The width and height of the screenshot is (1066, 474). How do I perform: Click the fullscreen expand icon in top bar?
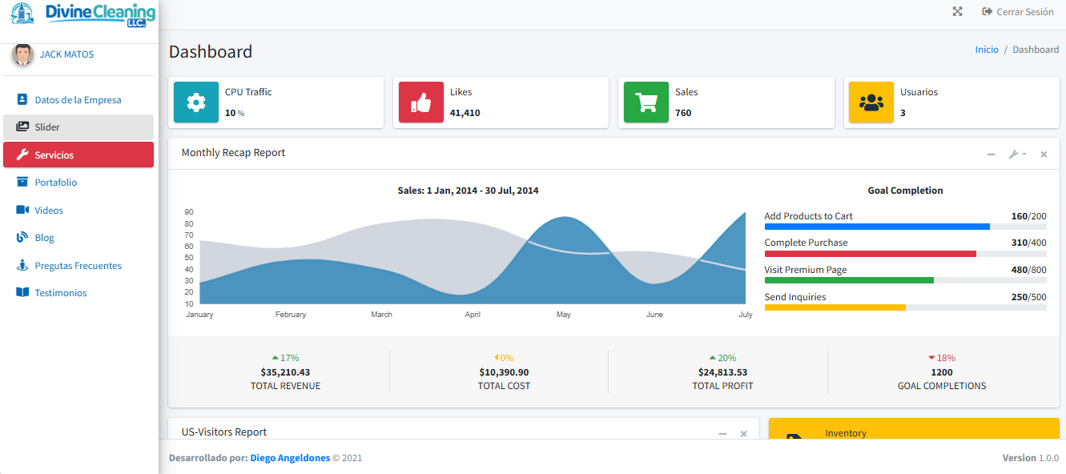[x=957, y=12]
